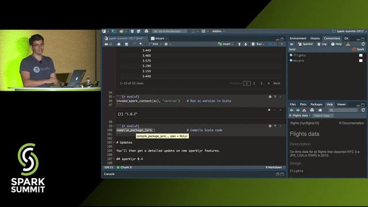Collapse the Updates section at line 103
The height and width of the screenshot is (207, 368).
(114, 143)
